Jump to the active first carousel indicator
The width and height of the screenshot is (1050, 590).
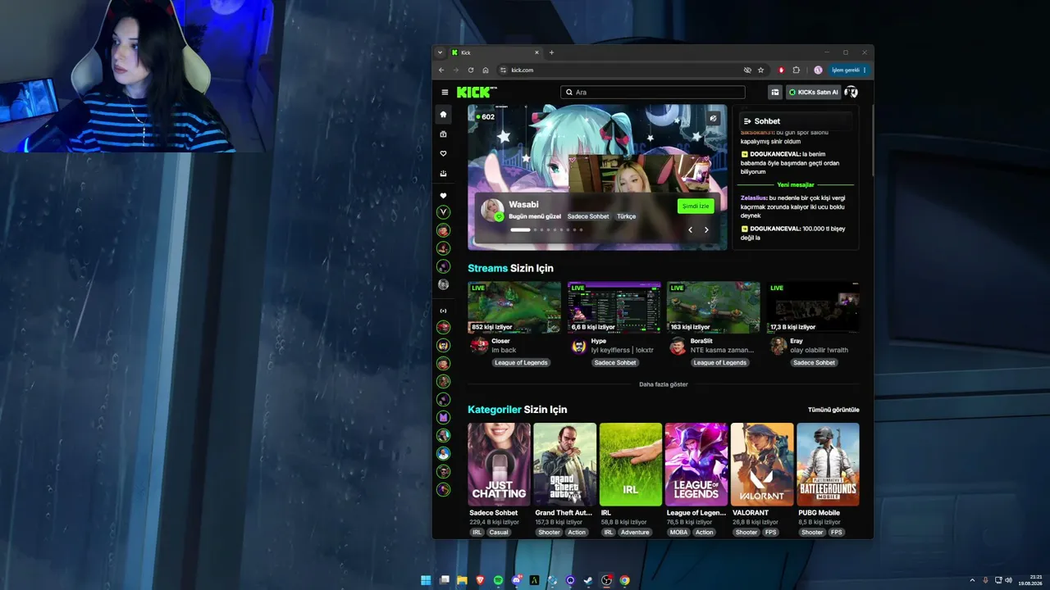point(520,229)
